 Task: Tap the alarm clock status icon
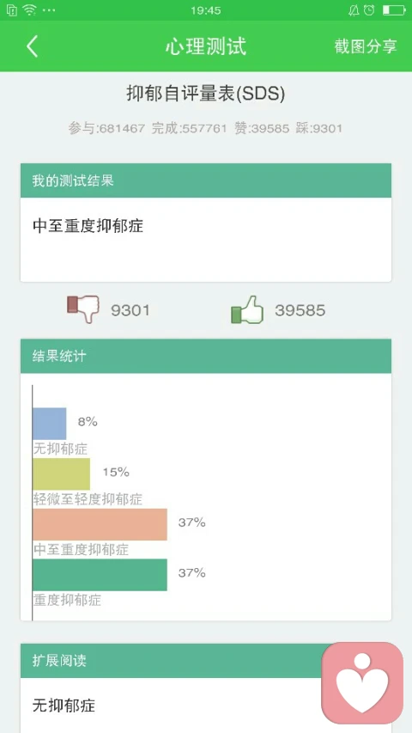coord(369,9)
